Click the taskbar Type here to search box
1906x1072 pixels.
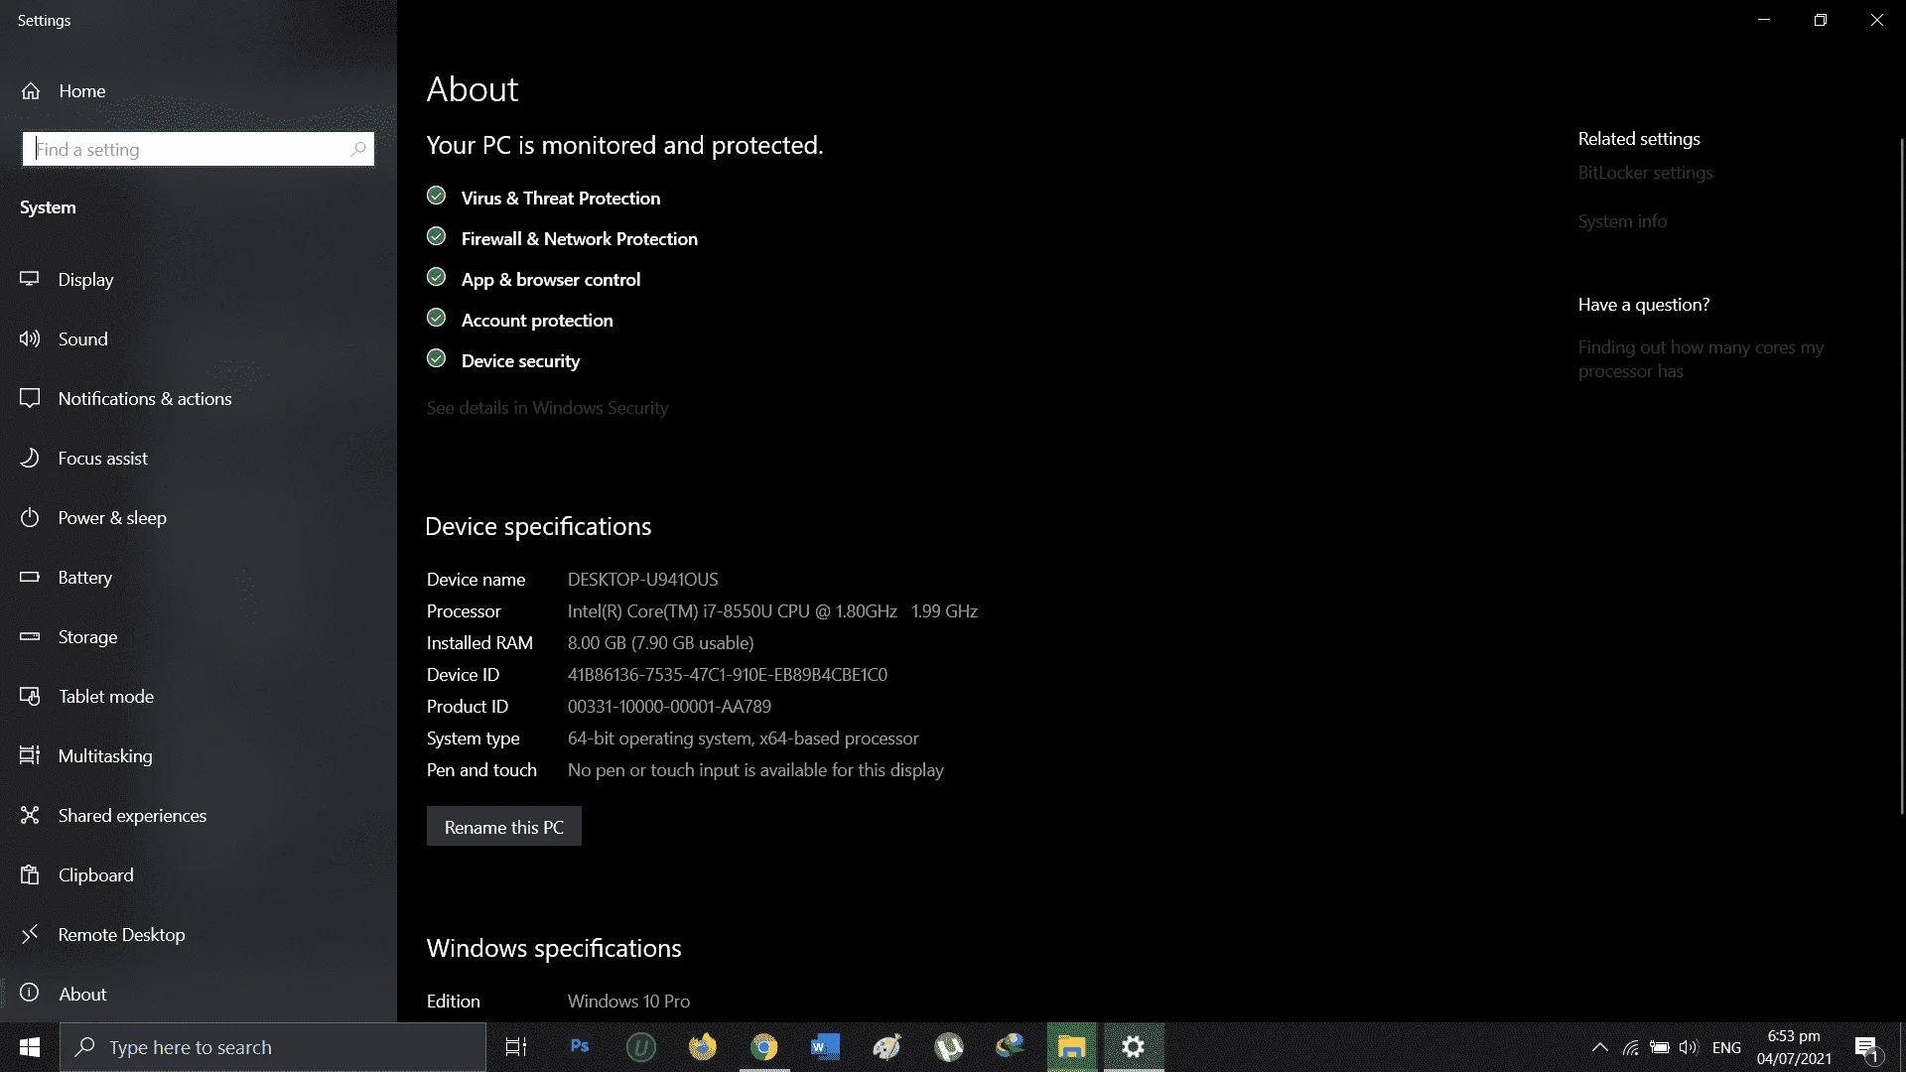point(273,1047)
